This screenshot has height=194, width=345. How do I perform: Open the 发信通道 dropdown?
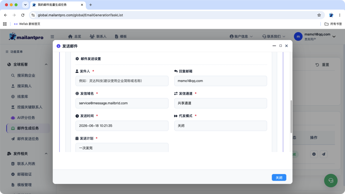[220, 103]
